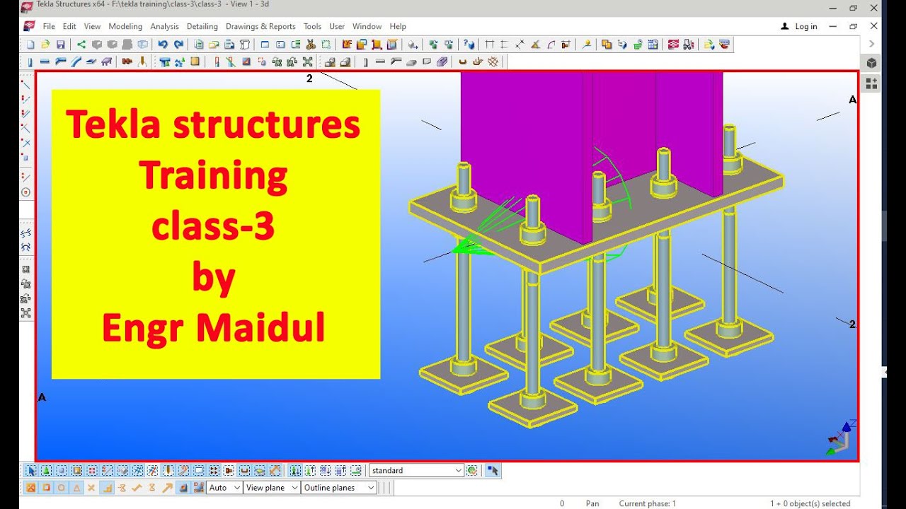Expand the side pane chevron arrow
Viewport: 906px width, 509px height.
872,44
